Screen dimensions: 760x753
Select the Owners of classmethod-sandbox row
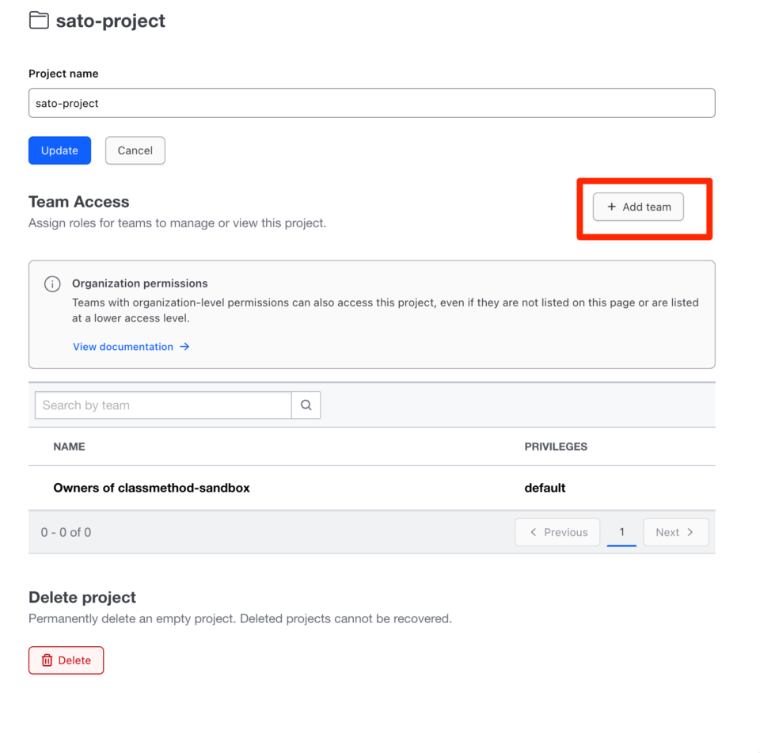[x=372, y=488]
